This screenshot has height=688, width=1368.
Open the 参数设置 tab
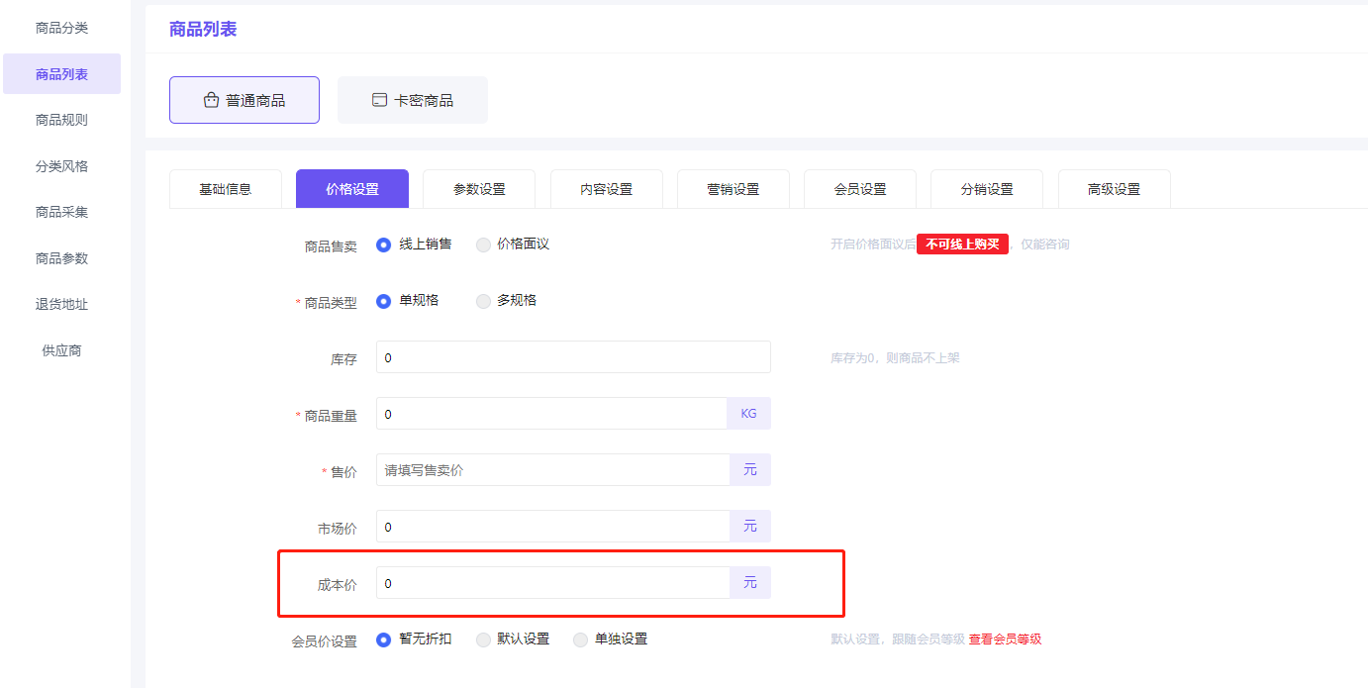coord(479,189)
